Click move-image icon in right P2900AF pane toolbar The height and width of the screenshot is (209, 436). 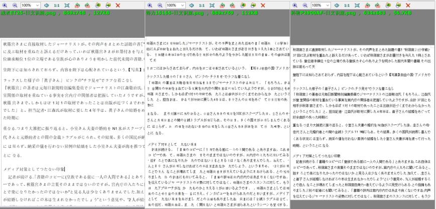(398, 6)
